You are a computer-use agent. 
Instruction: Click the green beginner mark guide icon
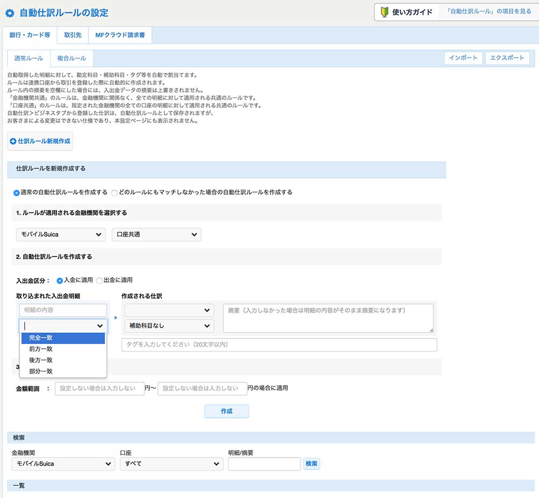coord(384,12)
